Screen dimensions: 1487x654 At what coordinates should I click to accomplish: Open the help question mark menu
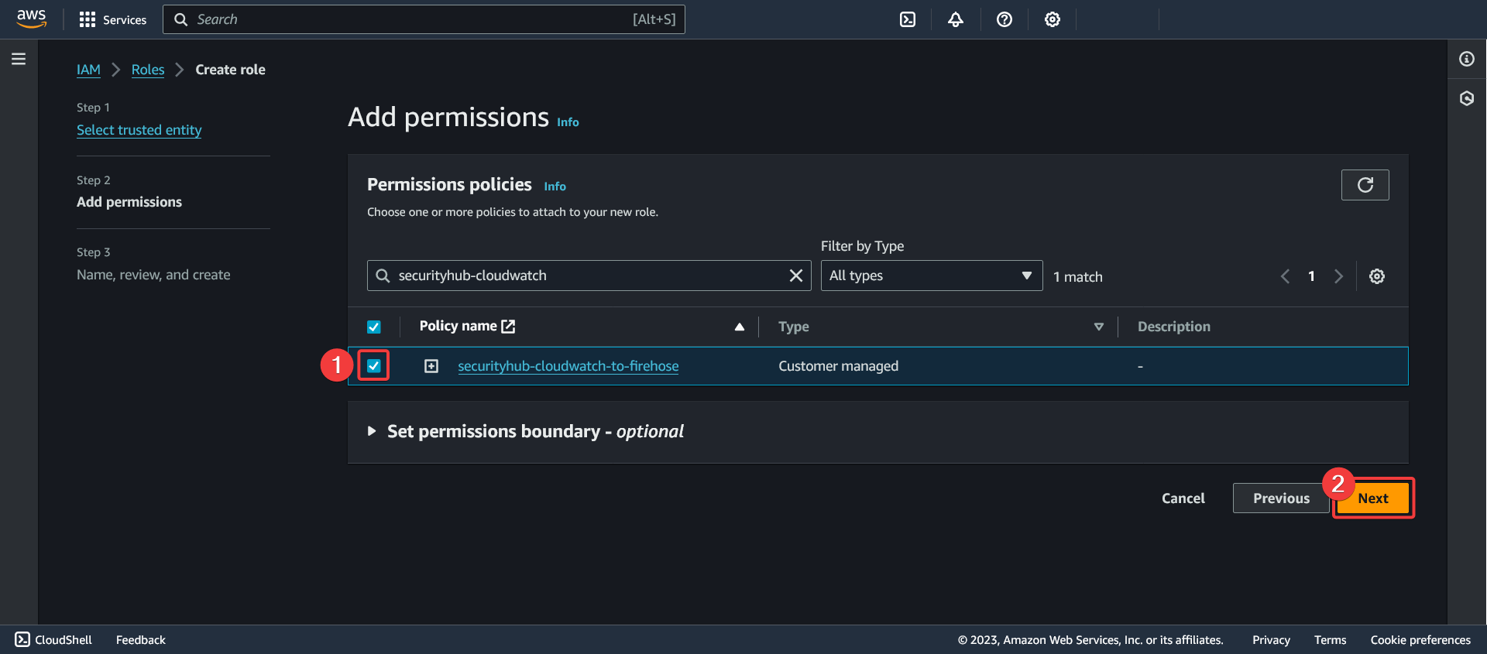(1004, 19)
